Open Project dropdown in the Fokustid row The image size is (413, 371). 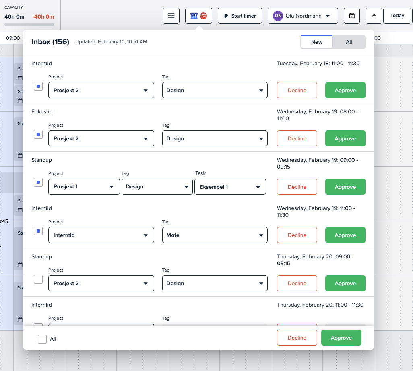[101, 138]
